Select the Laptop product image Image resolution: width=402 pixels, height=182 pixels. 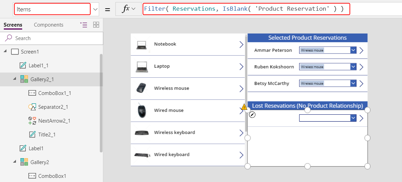pyautogui.click(x=142, y=66)
